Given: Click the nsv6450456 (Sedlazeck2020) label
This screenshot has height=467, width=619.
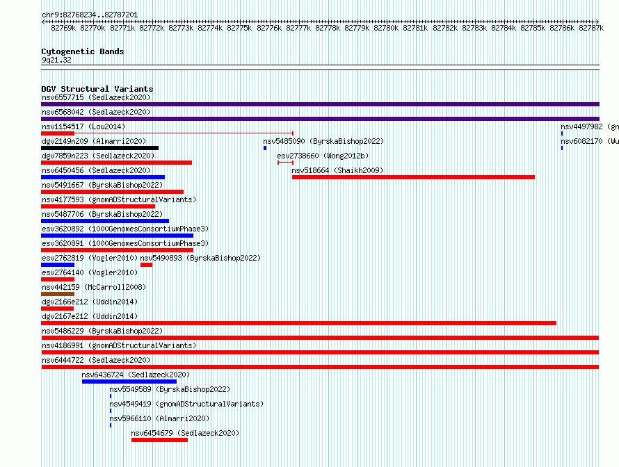Looking at the screenshot, I should coord(96,170).
